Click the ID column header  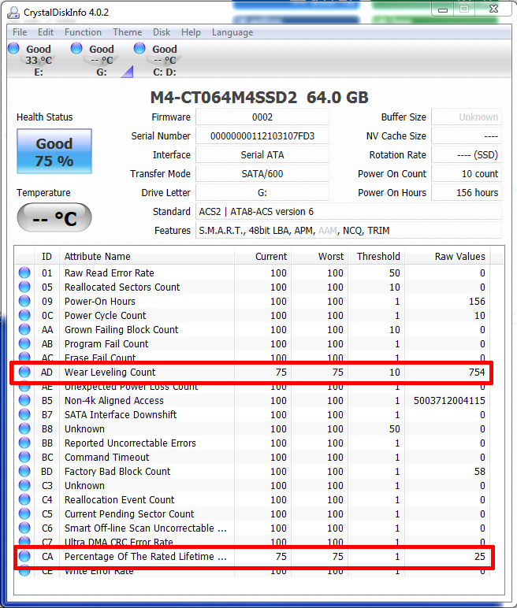click(x=46, y=256)
